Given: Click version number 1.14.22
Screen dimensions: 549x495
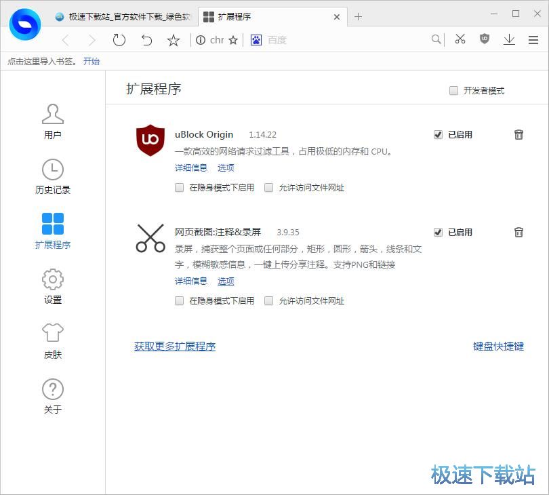Looking at the screenshot, I should (262, 135).
